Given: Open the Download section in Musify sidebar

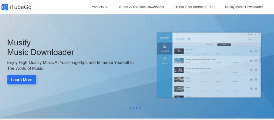Looking at the screenshot, I should (165, 48).
